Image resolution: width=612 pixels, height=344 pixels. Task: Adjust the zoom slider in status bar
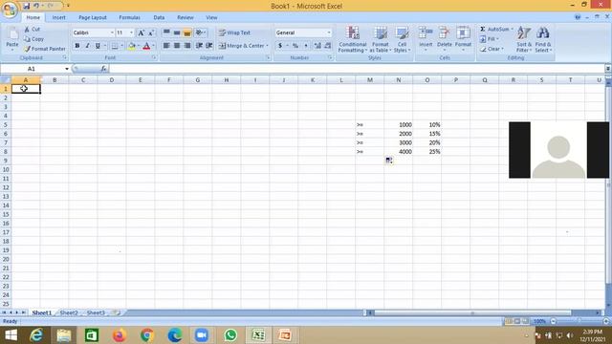click(579, 321)
